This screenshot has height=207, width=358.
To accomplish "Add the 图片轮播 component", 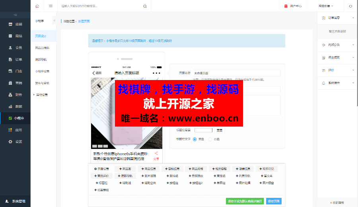I will point(243,183).
